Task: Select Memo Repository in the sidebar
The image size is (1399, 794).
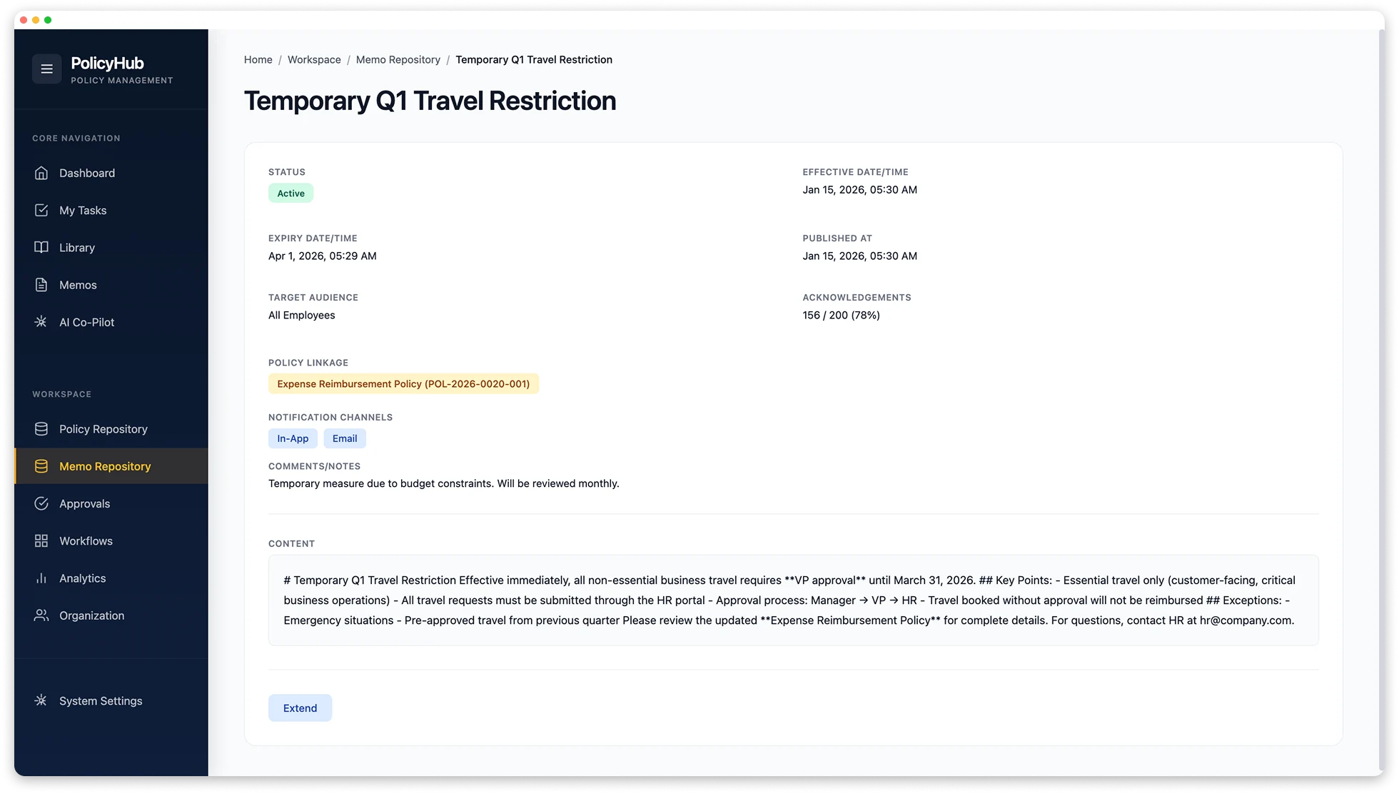Action: click(105, 466)
